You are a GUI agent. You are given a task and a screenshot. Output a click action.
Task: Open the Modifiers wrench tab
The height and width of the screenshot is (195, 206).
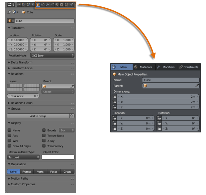(47, 5)
